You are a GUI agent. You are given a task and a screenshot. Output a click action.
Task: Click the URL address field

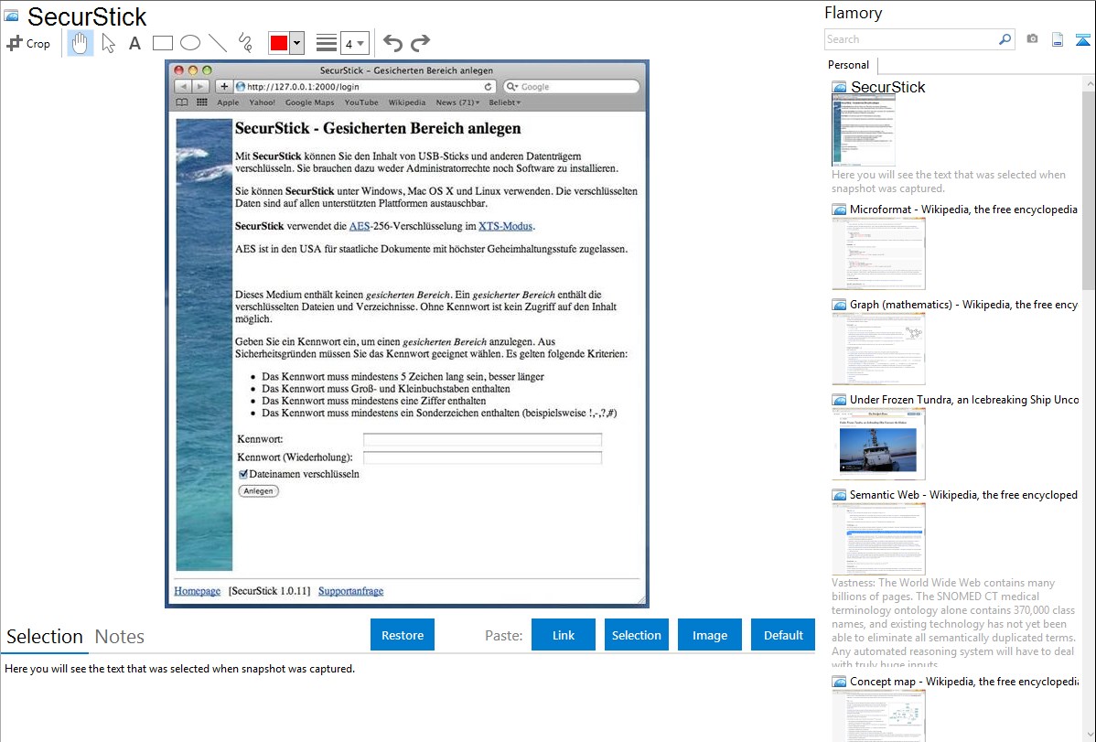coord(363,87)
